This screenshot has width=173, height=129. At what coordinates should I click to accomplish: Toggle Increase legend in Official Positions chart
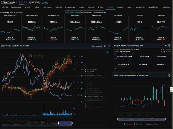(x=128, y=124)
